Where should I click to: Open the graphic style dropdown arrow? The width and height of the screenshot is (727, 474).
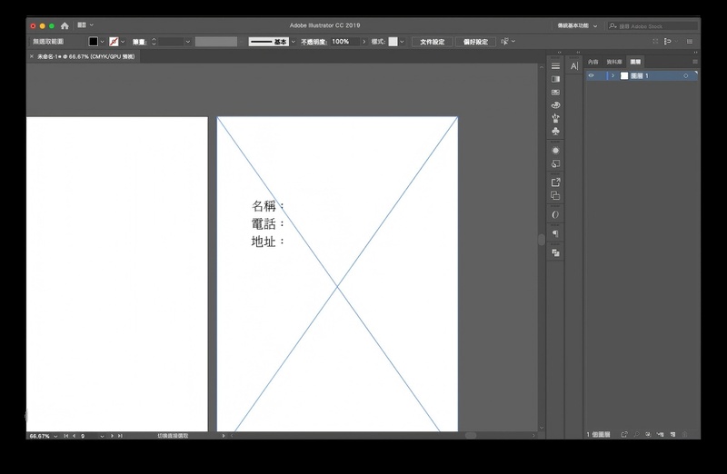[402, 42]
